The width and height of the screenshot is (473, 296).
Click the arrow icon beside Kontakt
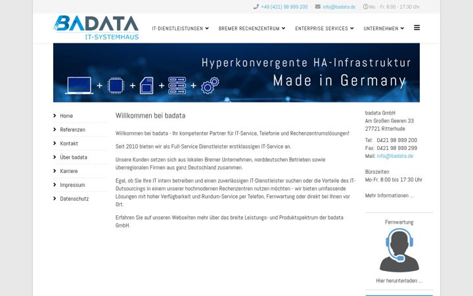(x=55, y=143)
